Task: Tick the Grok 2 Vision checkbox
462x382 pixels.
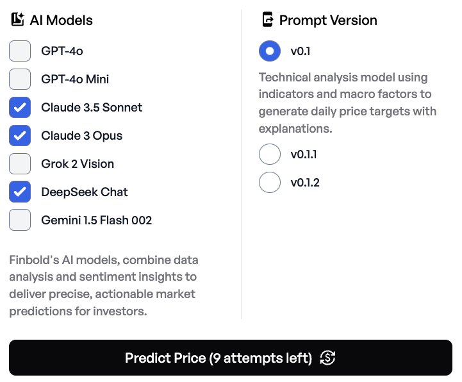Action: (20, 163)
